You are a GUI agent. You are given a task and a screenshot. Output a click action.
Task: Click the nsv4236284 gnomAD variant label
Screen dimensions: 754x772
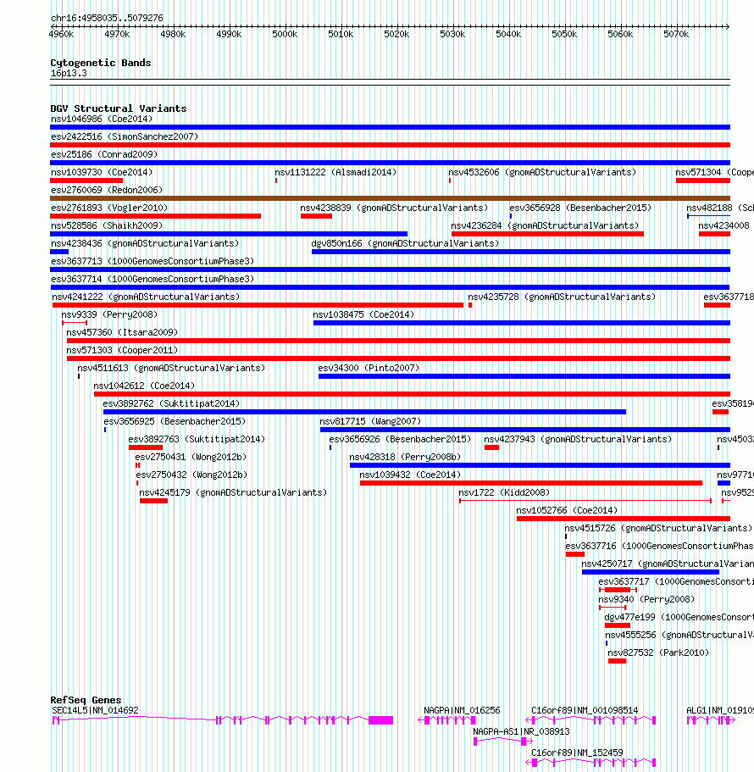coord(546,225)
